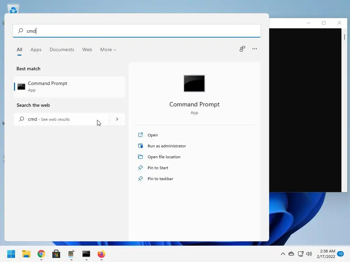Maximize the background console window

(324, 23)
